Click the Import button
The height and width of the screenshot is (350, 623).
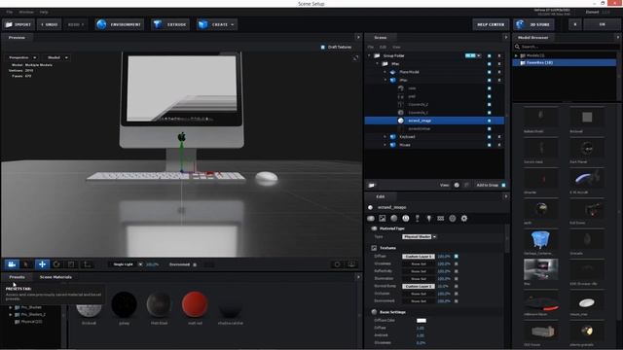pyautogui.click(x=18, y=24)
